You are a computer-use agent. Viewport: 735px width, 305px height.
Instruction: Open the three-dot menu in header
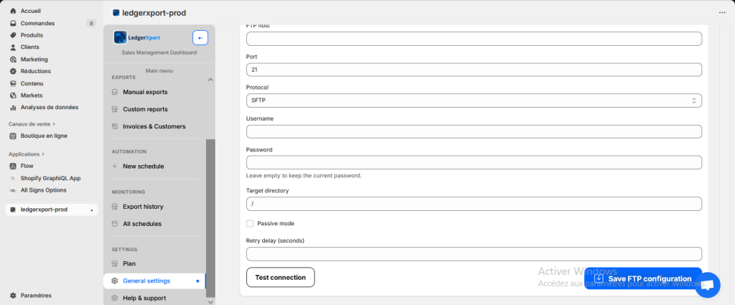[722, 12]
